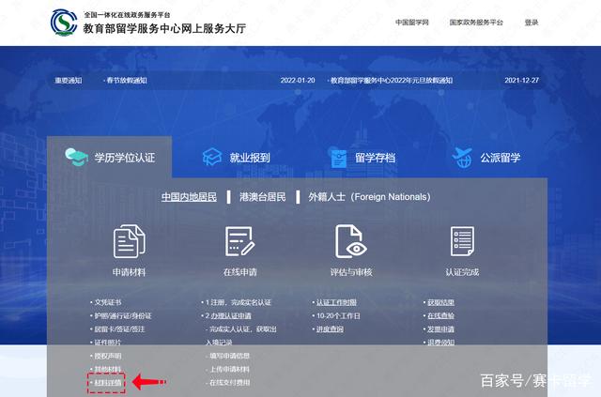The height and width of the screenshot is (397, 601).
Task: Click the 评估与审核 step label
Action: point(351,272)
